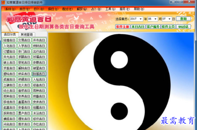Viewport: 197px width, 130px height.
Task: Select the 破土吉日 button
Action: pyautogui.click(x=10, y=62)
